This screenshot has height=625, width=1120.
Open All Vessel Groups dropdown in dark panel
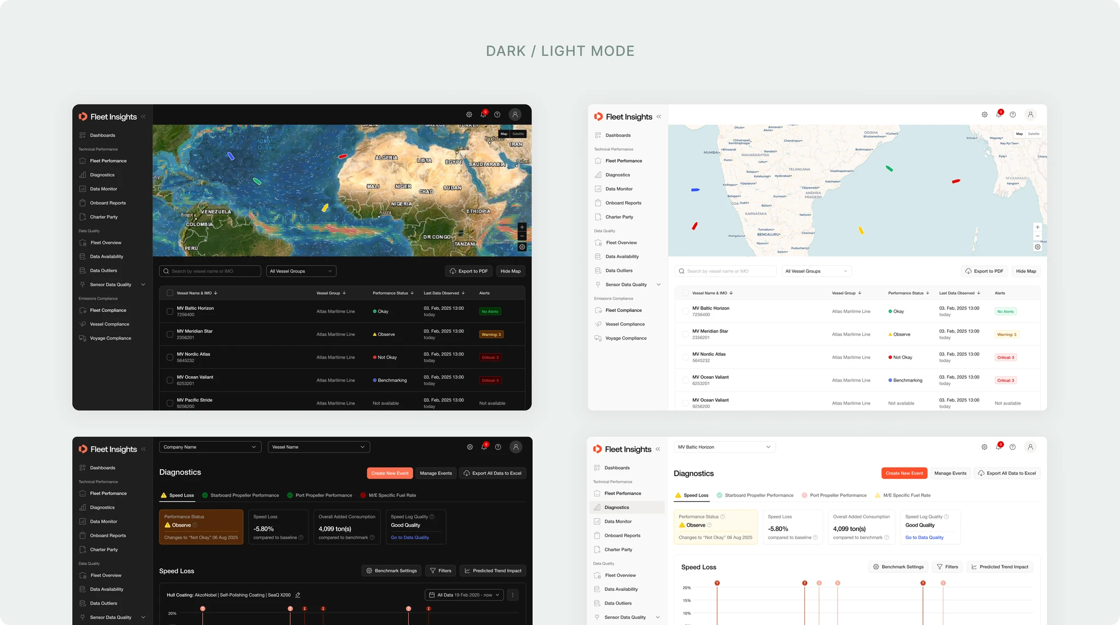click(x=301, y=271)
